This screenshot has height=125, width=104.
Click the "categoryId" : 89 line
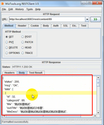coord(16,100)
